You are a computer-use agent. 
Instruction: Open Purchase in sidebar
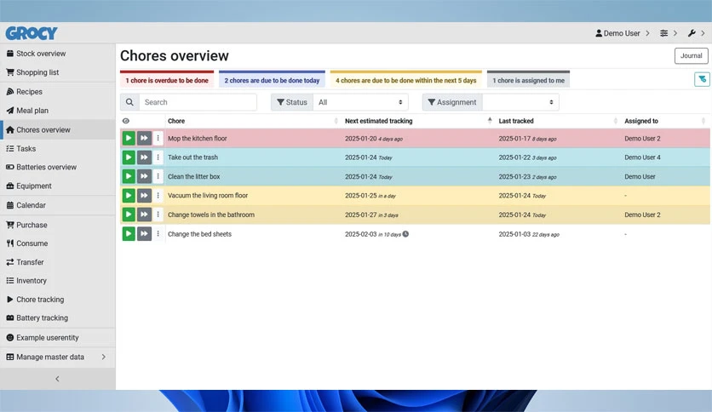[57, 225]
